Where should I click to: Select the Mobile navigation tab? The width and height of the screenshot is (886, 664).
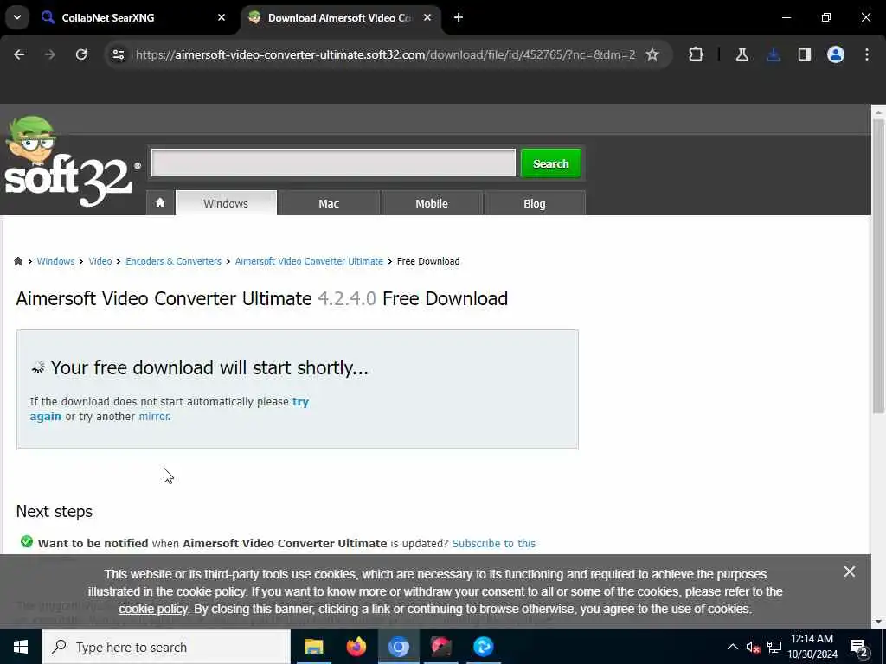pos(432,203)
